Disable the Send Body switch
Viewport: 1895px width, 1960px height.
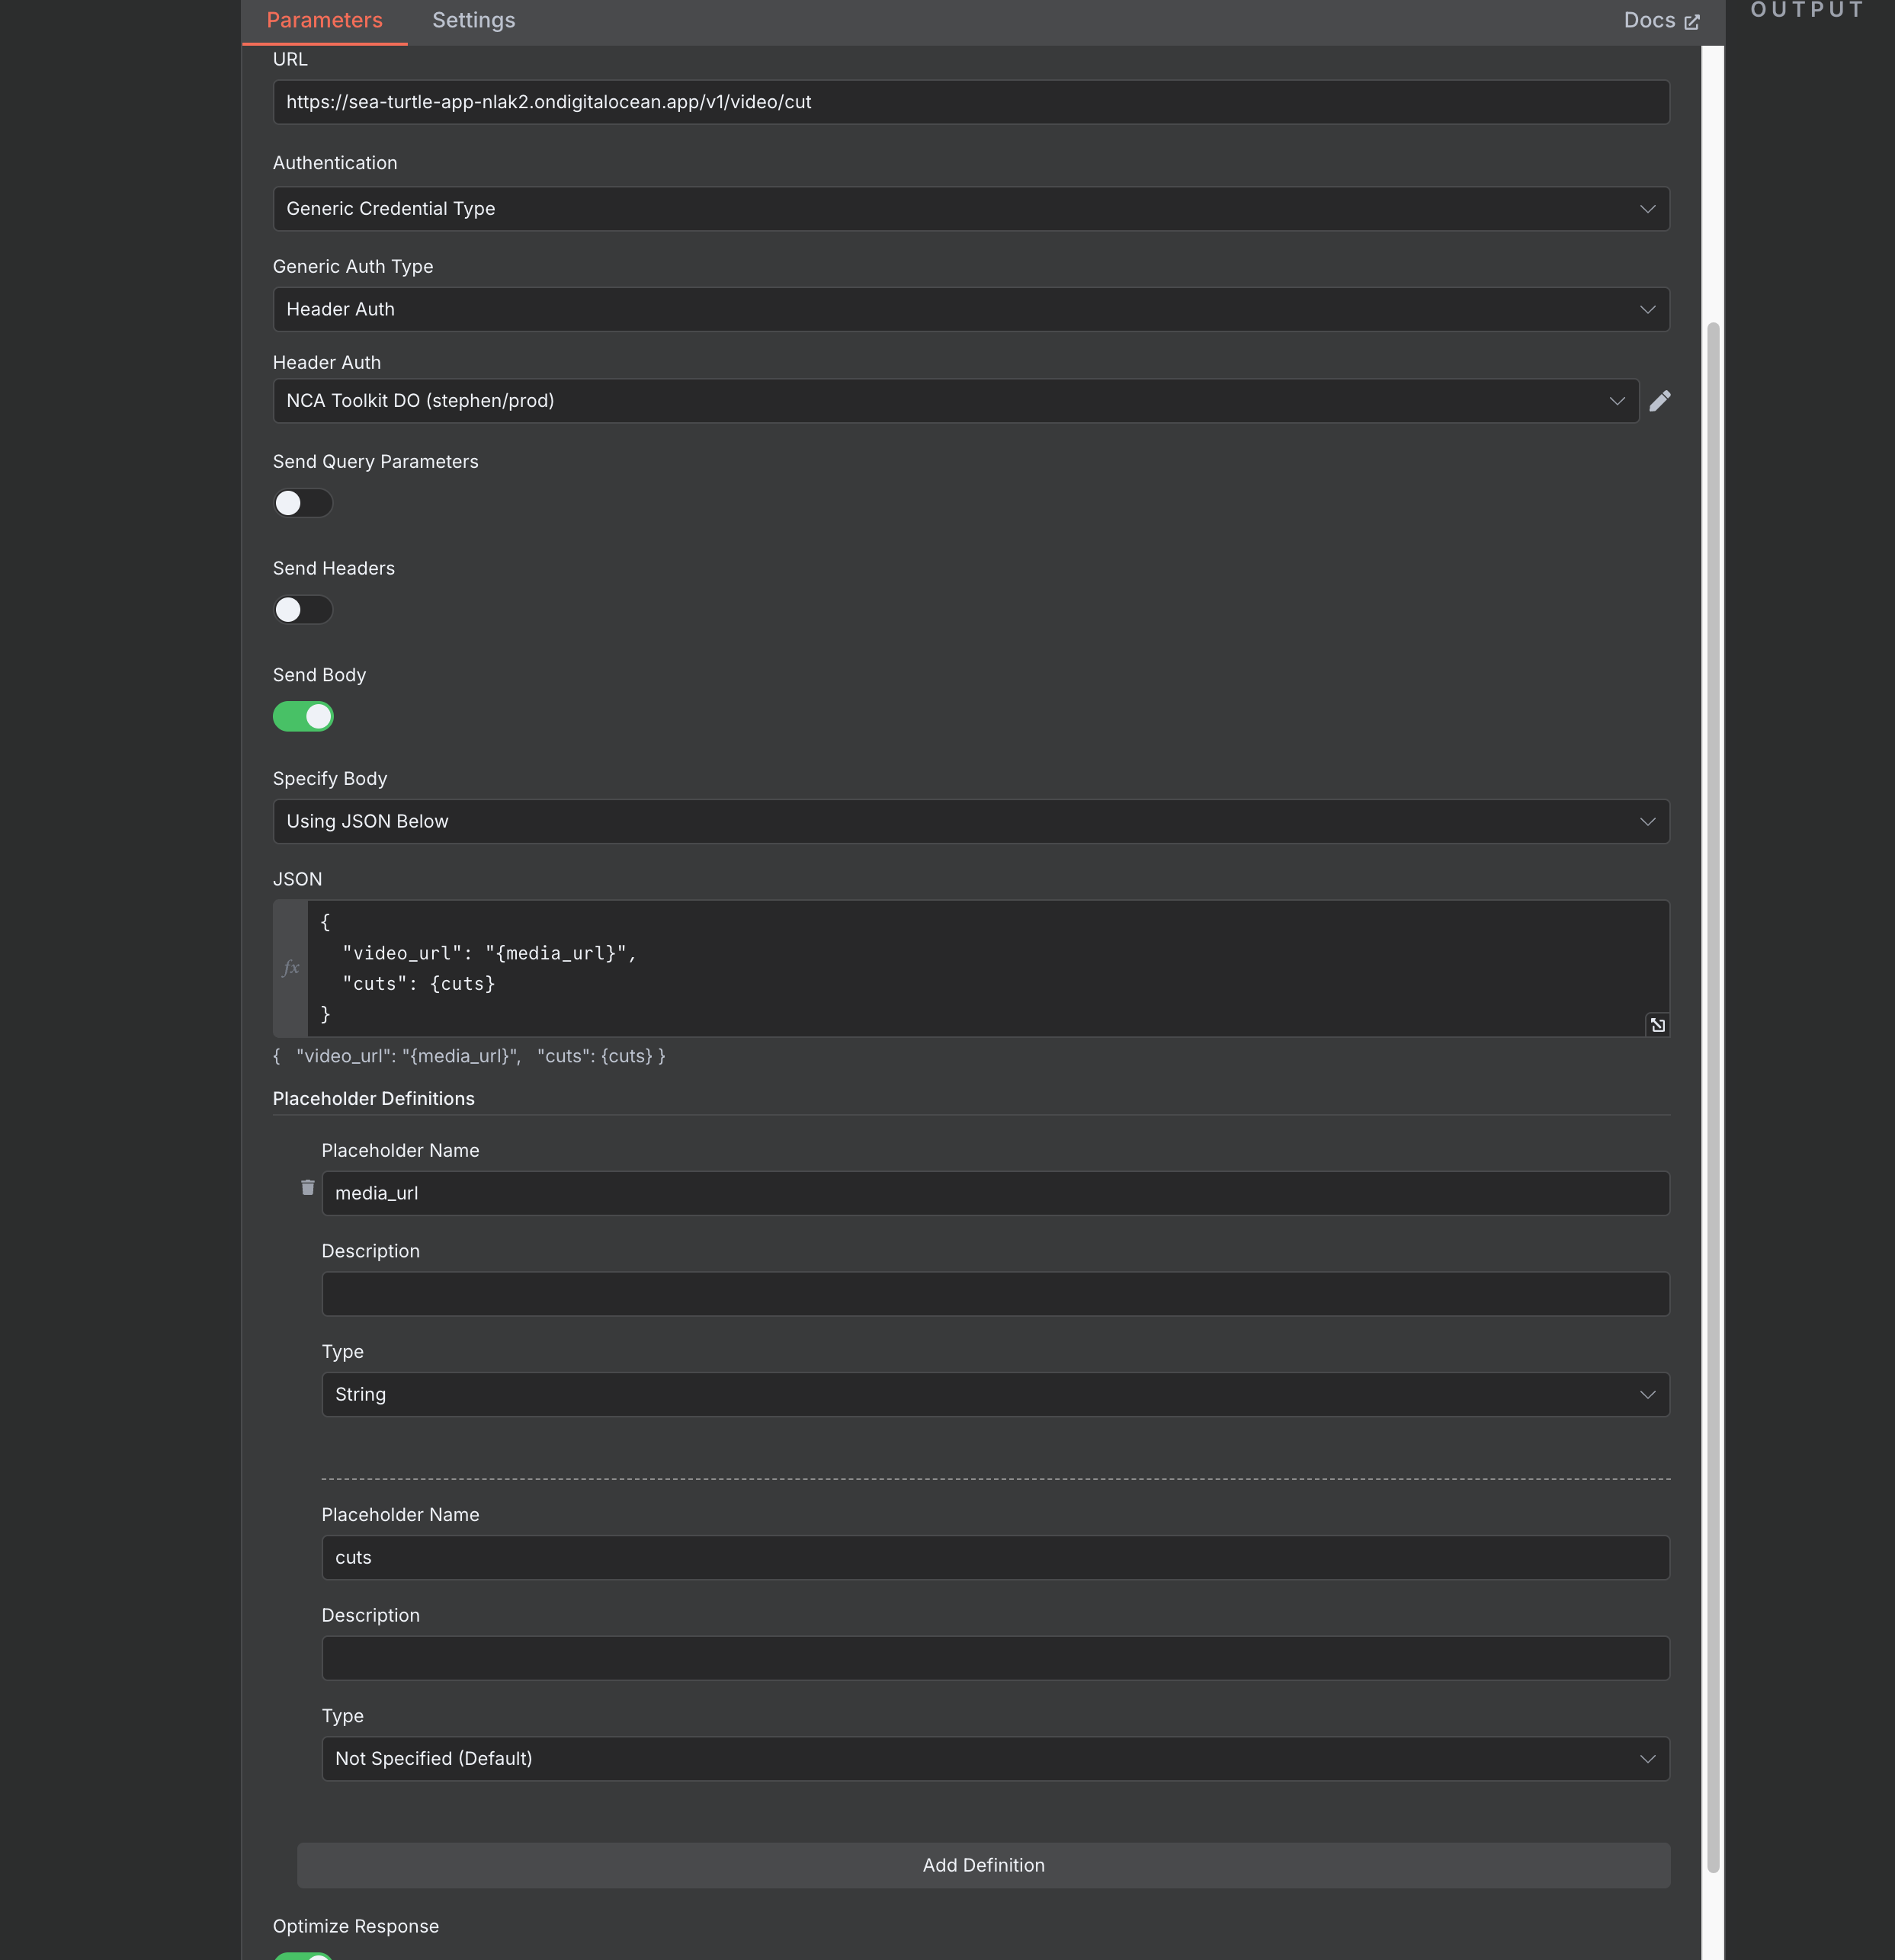click(303, 716)
